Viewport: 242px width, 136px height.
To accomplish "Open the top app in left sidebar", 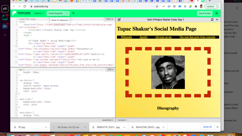I will click(x=5, y=9).
